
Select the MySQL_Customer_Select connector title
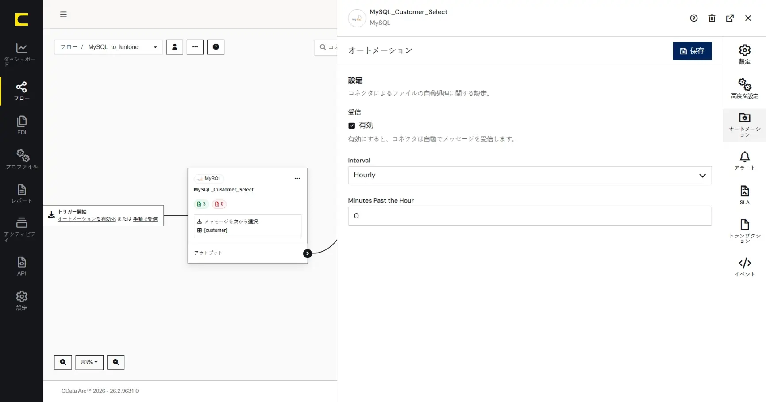(x=223, y=190)
